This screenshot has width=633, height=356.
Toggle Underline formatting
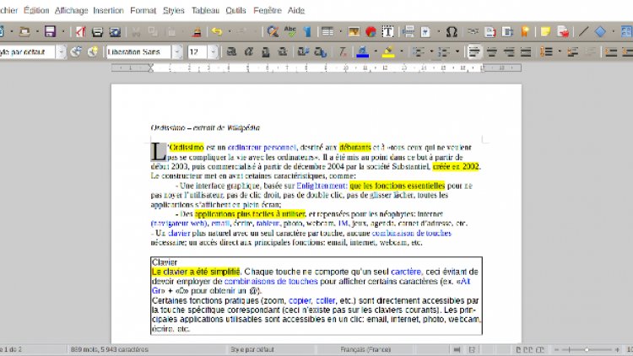266,51
